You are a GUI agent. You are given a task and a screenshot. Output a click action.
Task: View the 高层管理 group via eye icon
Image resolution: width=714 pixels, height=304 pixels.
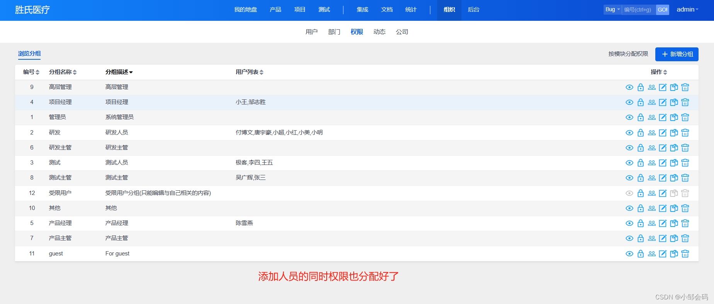point(629,87)
